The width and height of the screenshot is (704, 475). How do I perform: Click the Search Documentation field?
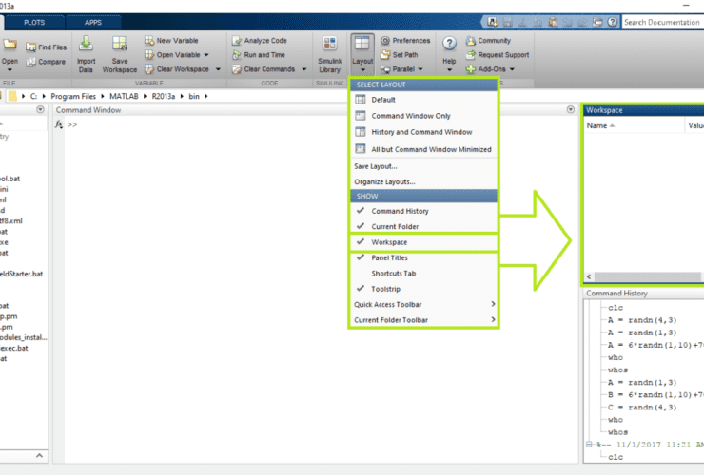pos(663,22)
